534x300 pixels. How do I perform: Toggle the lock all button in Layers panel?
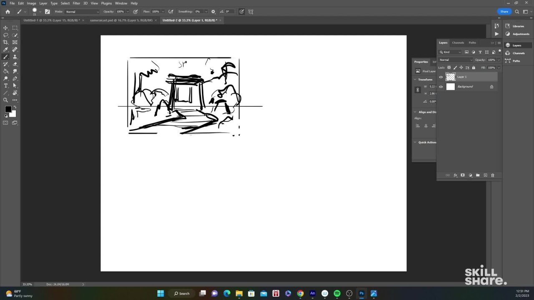[x=474, y=67]
